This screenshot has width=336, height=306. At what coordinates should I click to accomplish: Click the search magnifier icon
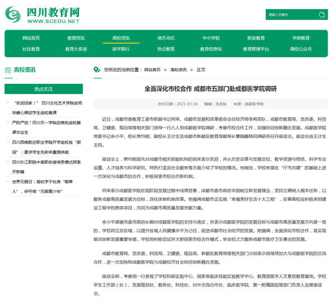321,15
